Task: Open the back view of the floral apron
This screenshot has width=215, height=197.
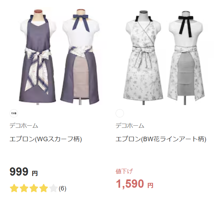Action: tap(186, 58)
